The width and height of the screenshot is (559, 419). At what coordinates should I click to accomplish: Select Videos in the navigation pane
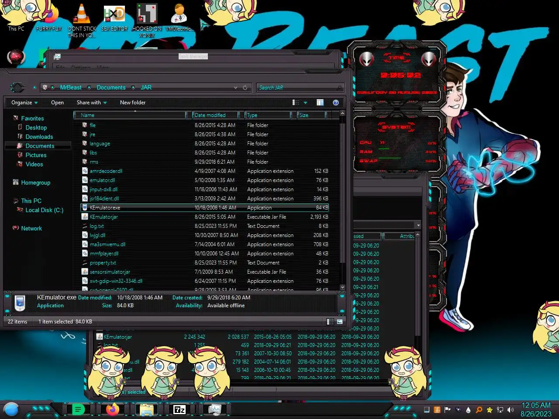tap(34, 164)
